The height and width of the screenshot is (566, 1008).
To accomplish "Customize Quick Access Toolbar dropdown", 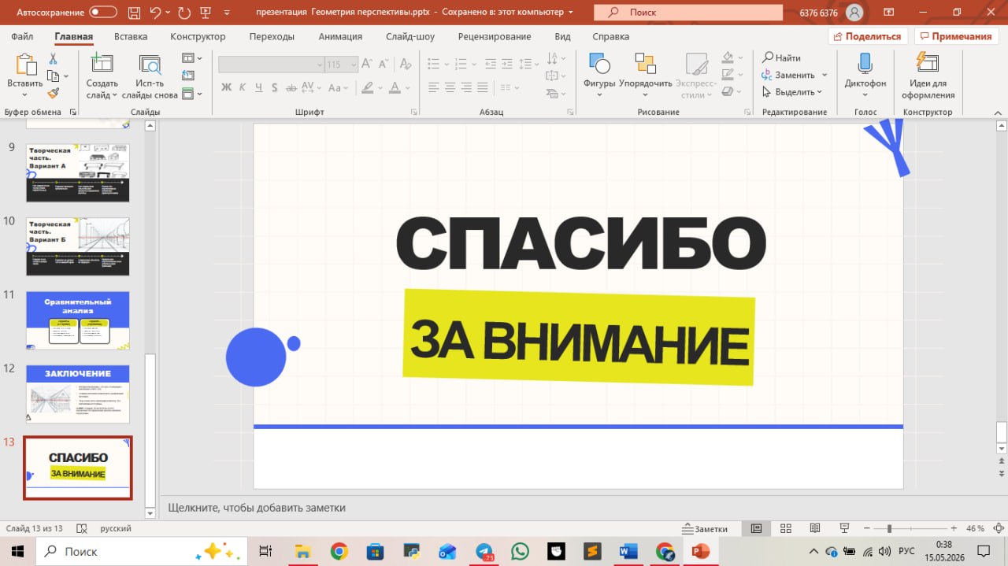I will [x=228, y=13].
